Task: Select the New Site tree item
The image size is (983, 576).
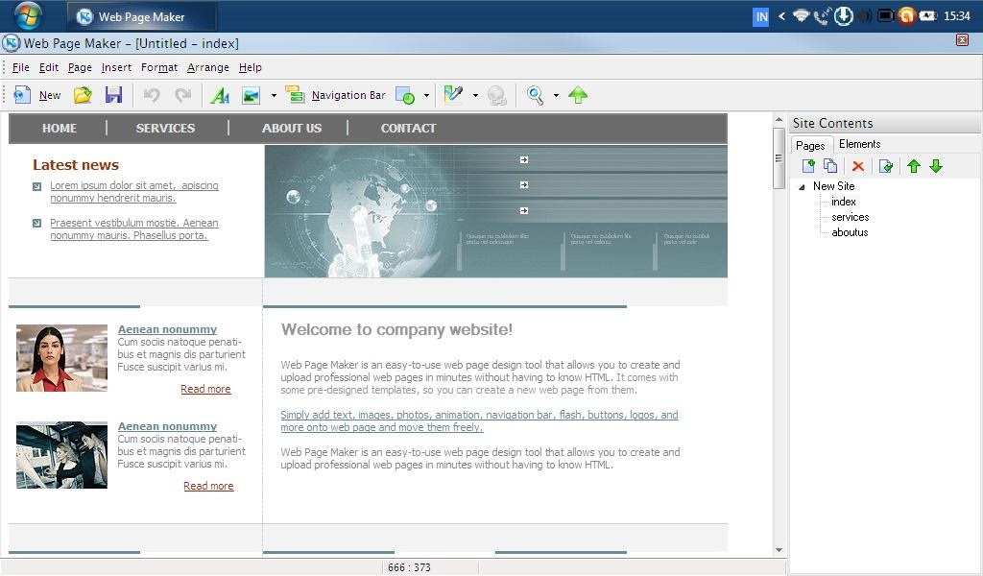Action: [x=834, y=186]
